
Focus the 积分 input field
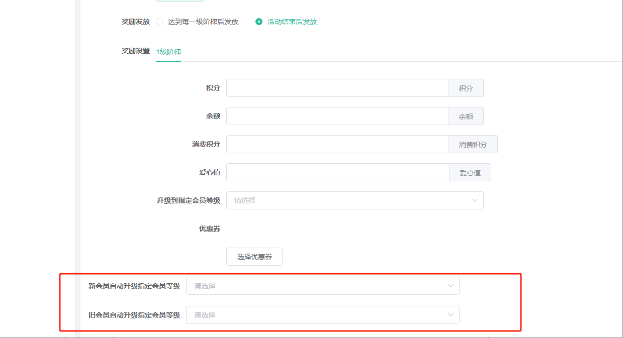(337, 88)
